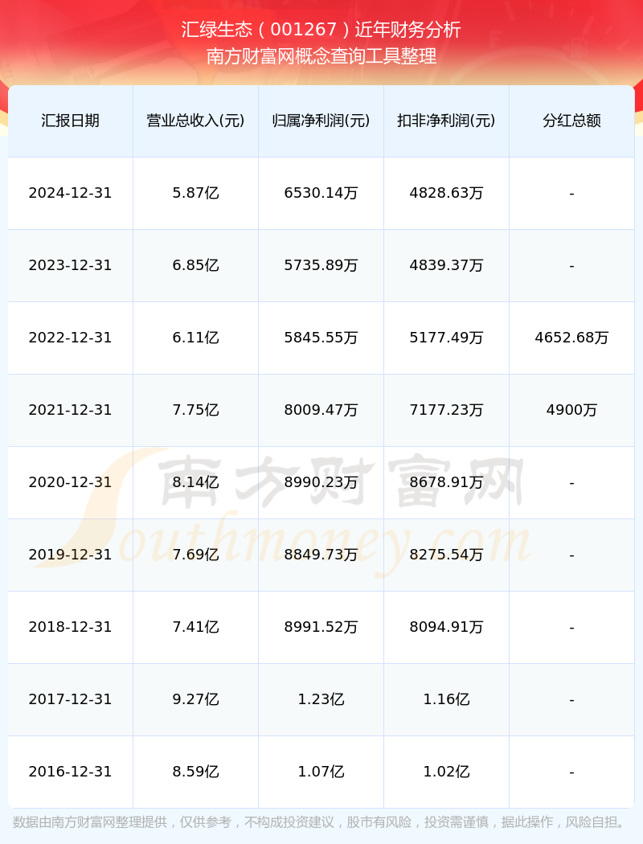
Task: Click revenue value 7.69亿
Action: [196, 555]
